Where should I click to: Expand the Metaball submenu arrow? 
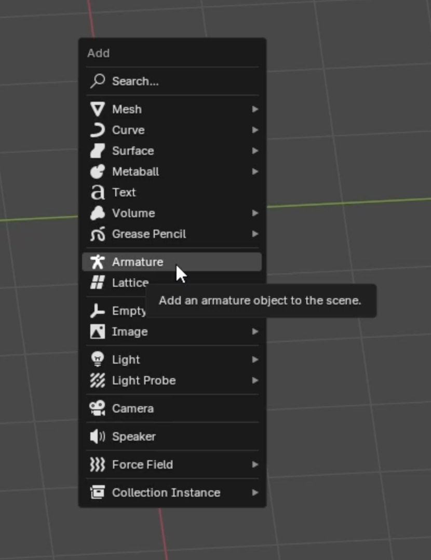coord(255,171)
